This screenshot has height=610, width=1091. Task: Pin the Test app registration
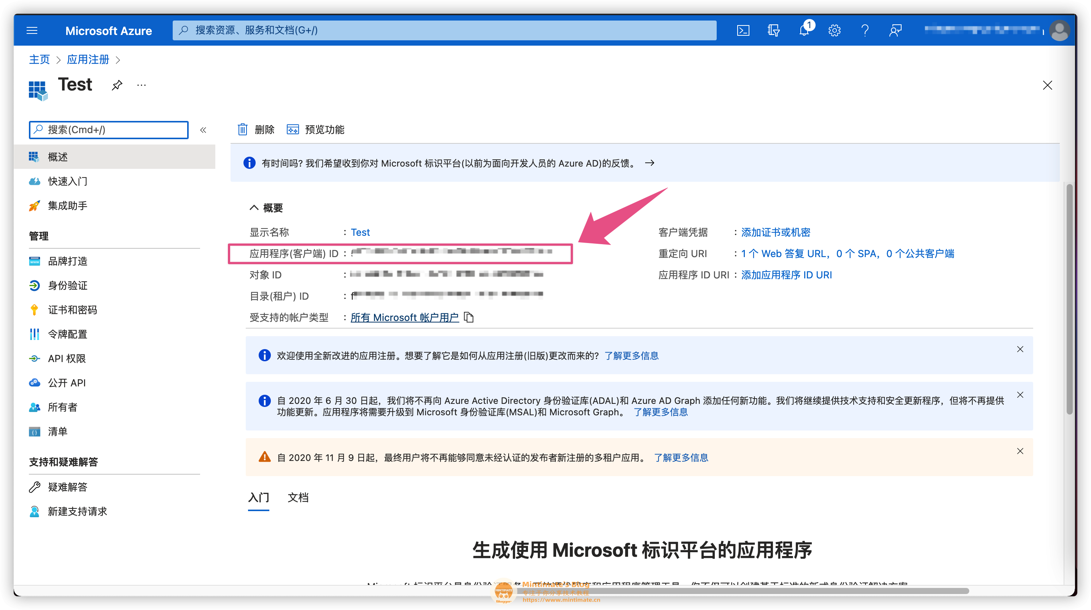click(x=117, y=86)
